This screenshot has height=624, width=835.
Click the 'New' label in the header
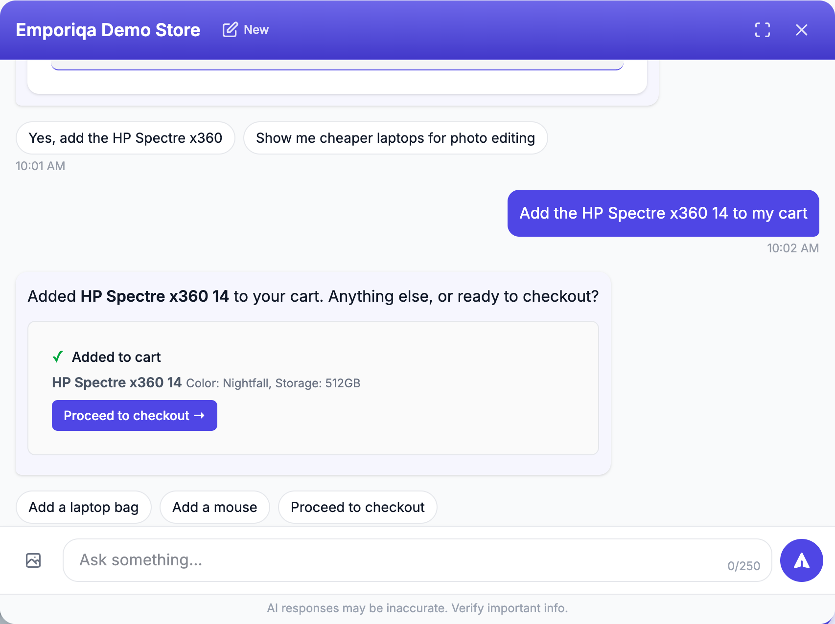tap(256, 30)
